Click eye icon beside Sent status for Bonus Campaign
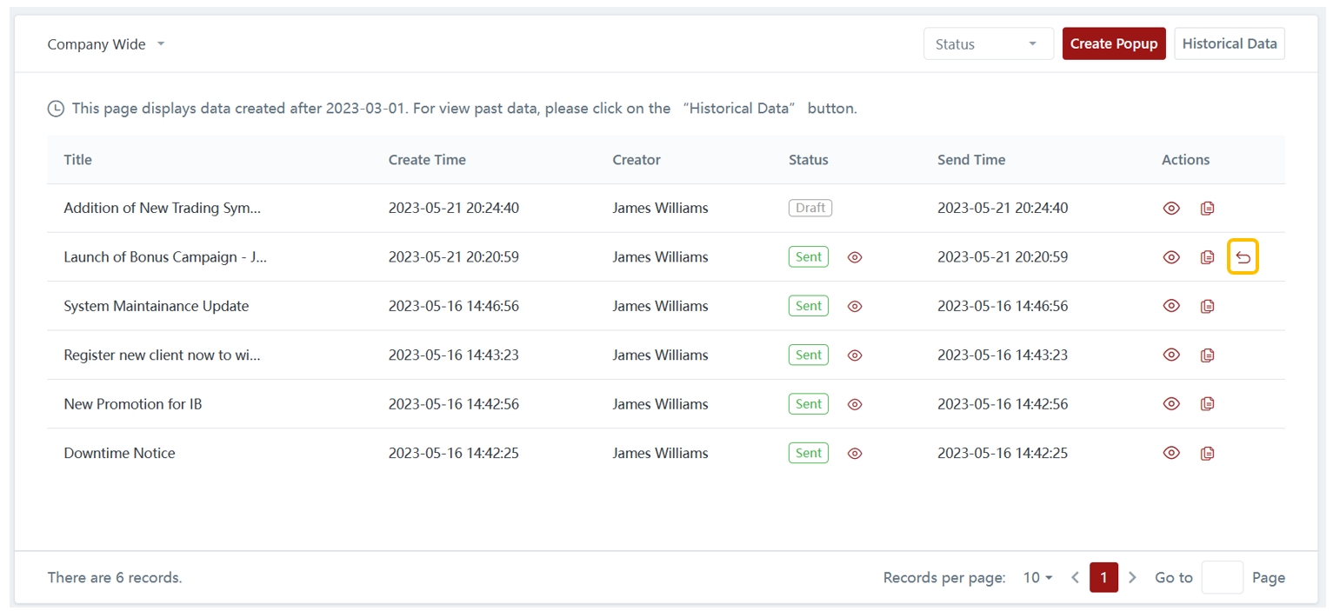 855,257
